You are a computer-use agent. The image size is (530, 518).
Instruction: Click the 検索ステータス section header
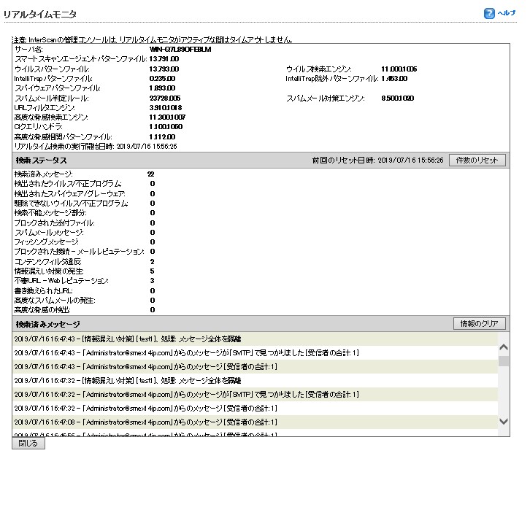[41, 160]
